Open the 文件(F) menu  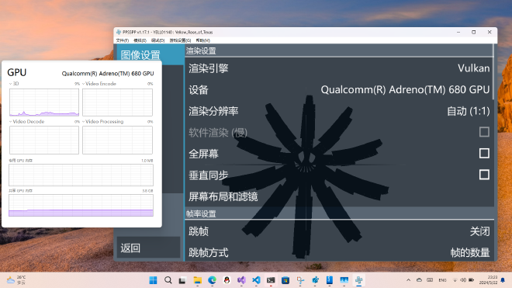pyautogui.click(x=122, y=40)
